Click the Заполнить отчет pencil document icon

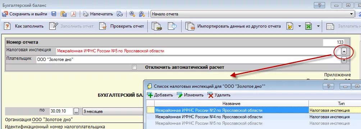54,26
